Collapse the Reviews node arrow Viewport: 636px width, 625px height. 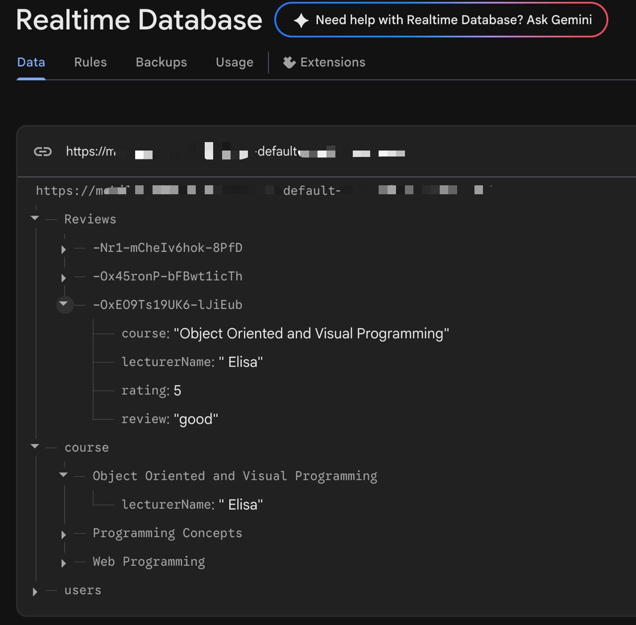click(x=35, y=218)
